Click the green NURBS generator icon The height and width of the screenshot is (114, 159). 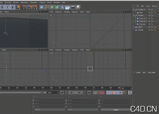(x=52, y=7)
